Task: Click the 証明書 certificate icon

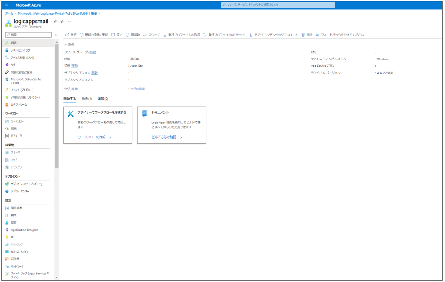Action: (x=7, y=259)
